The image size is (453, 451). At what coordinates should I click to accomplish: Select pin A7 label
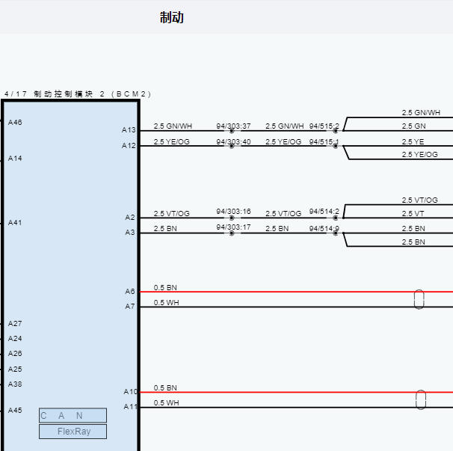point(130,306)
